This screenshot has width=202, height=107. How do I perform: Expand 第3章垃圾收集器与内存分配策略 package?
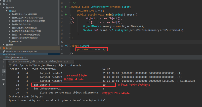tap(10, 21)
